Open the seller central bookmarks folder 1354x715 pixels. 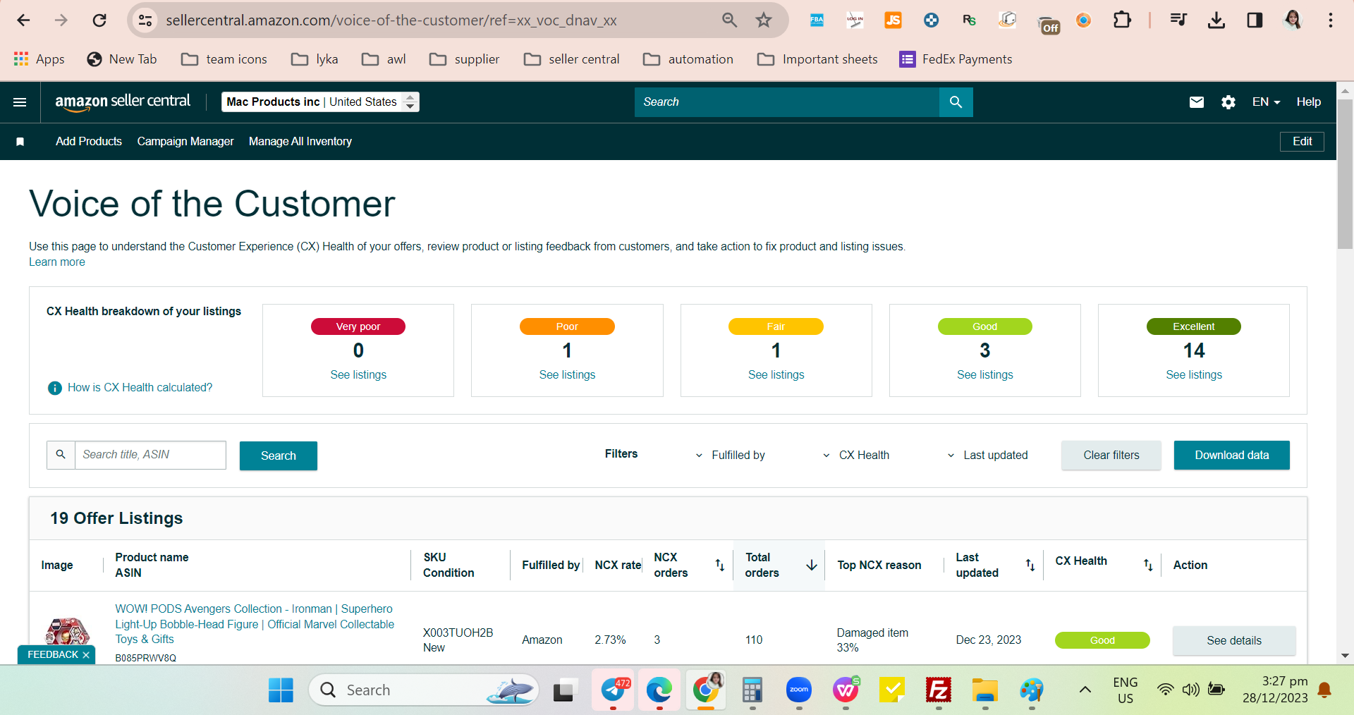click(x=572, y=59)
